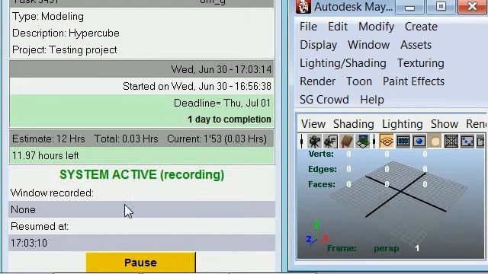Click the Edges: label in viewport
The height and width of the screenshot is (274, 488).
tap(323, 169)
